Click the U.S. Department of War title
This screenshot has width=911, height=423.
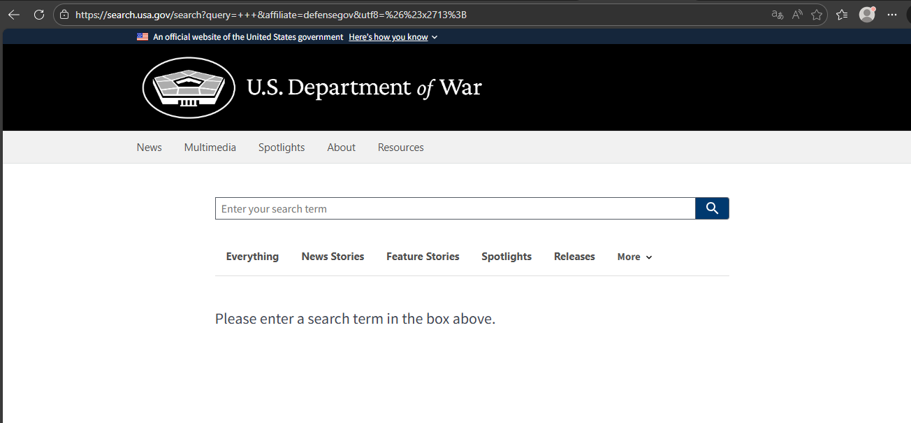[x=364, y=87]
